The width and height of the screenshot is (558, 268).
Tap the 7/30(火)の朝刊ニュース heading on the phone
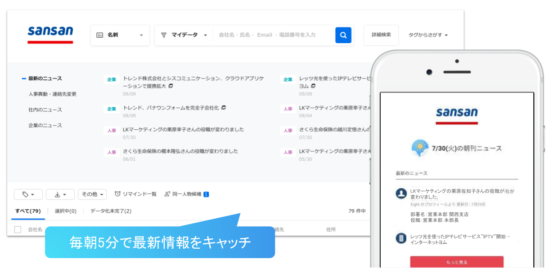467,148
